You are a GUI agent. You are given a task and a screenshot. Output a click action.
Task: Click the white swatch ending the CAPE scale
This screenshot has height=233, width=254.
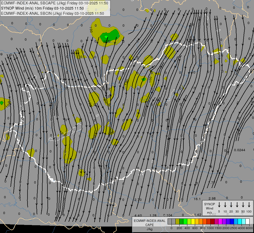(x=248, y=222)
